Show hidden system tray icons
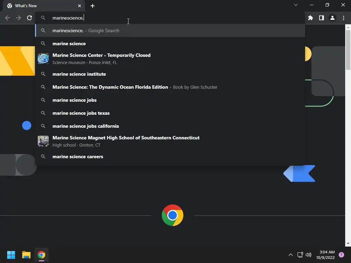 (291, 255)
